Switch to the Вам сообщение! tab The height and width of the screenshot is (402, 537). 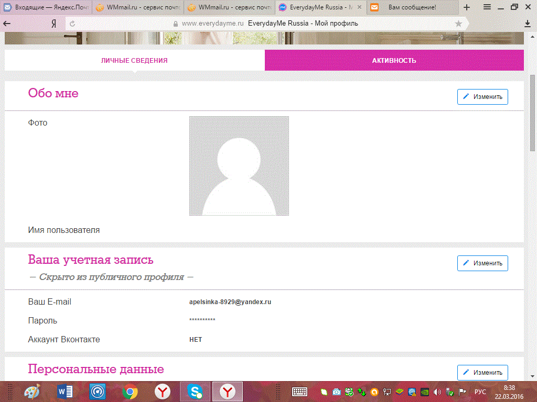(x=413, y=7)
